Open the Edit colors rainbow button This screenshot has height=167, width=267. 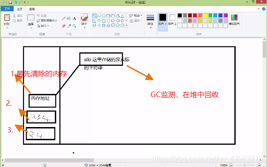234,20
